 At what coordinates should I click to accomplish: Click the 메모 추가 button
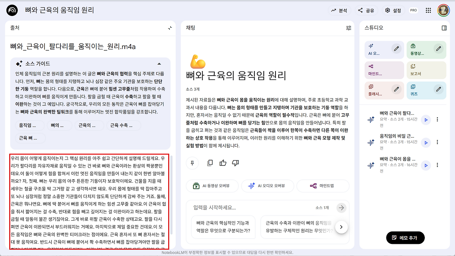[x=405, y=238]
